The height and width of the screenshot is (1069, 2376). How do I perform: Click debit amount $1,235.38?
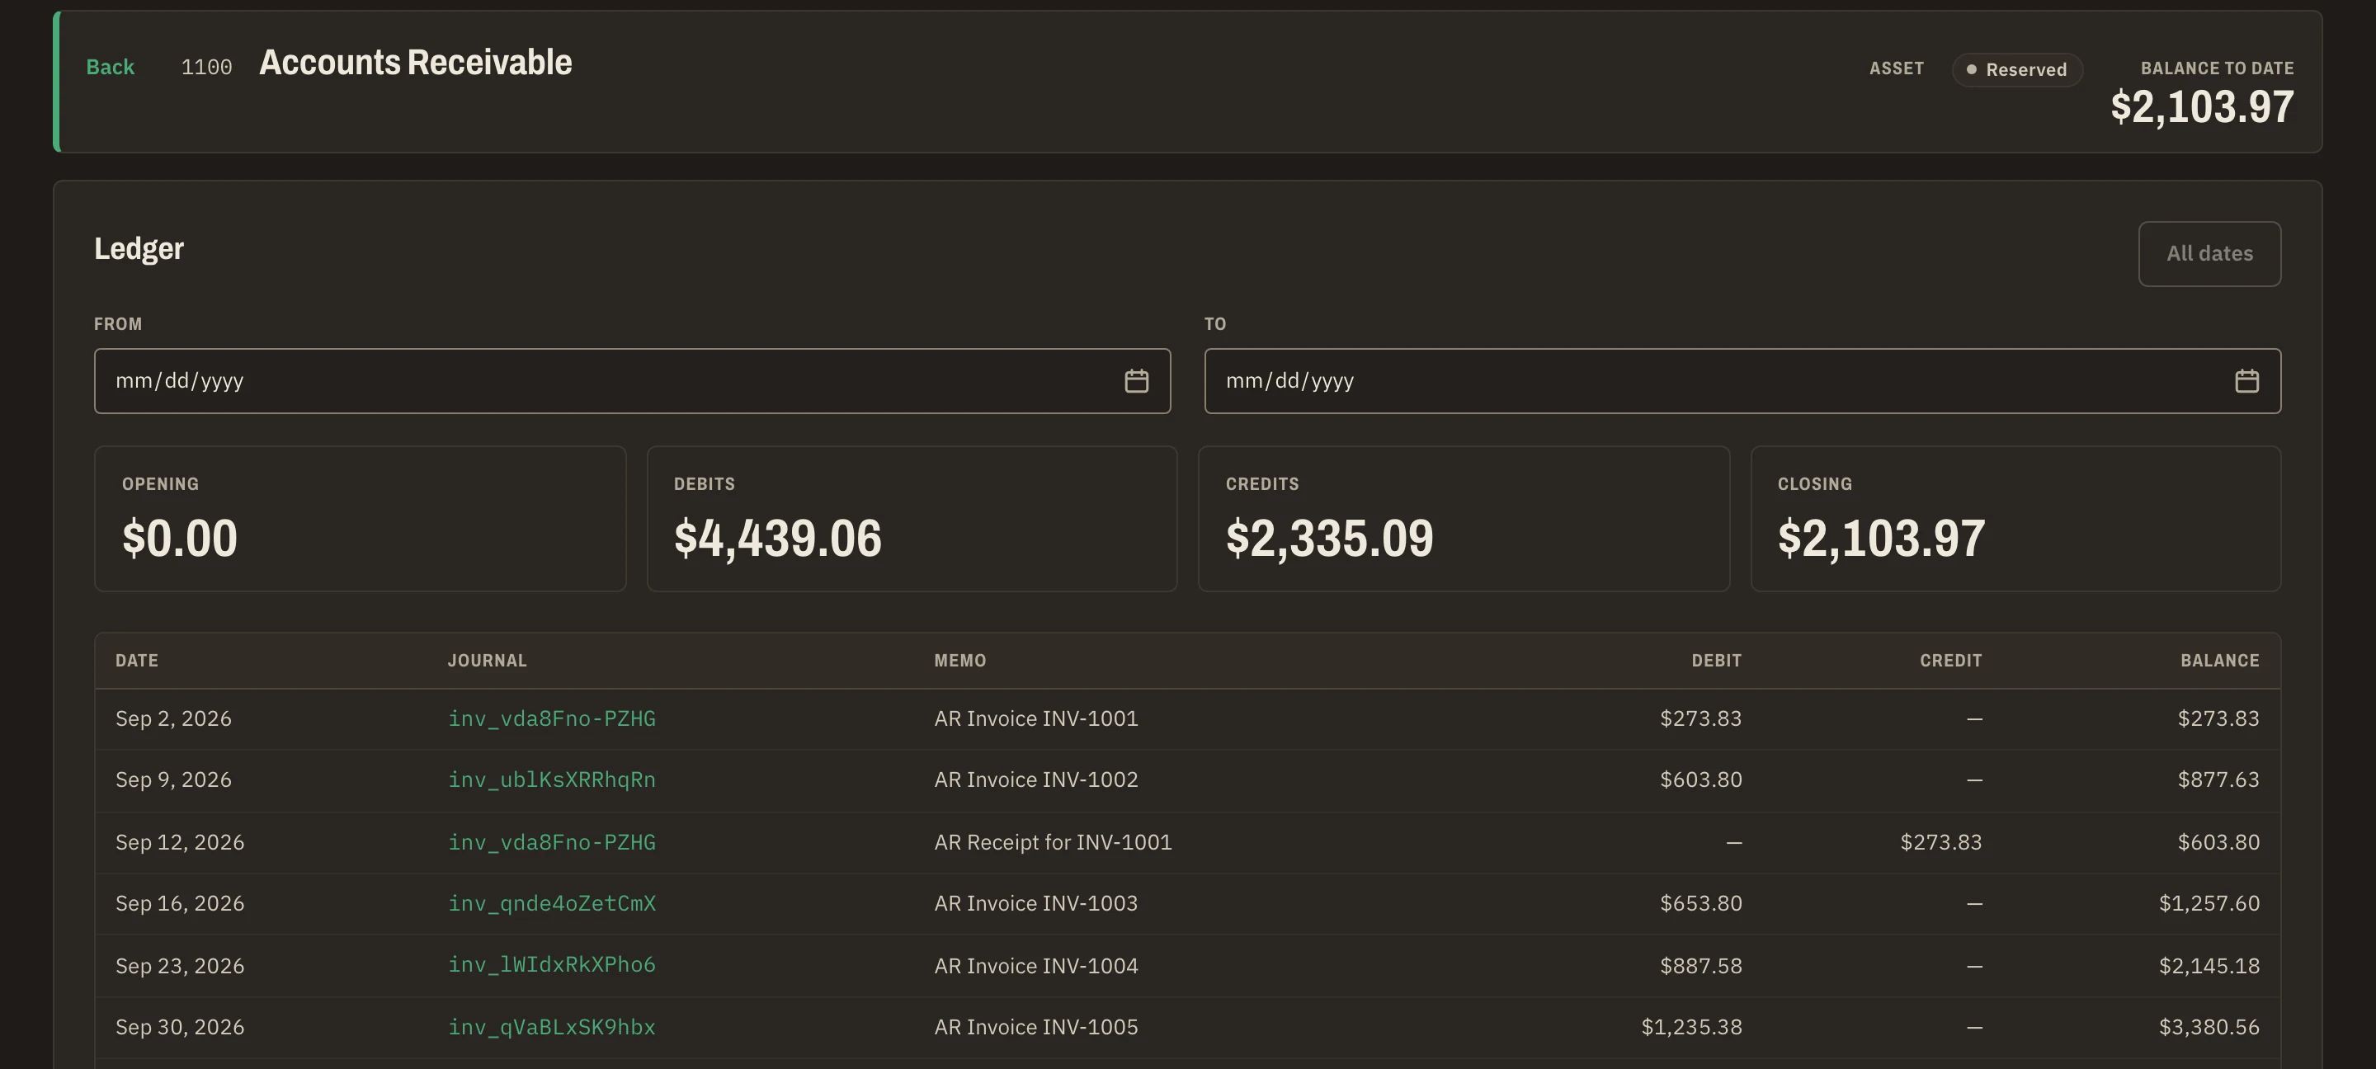pos(1691,1028)
